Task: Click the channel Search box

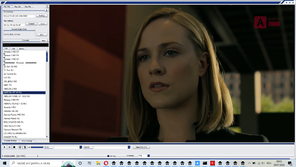Action: (25, 45)
